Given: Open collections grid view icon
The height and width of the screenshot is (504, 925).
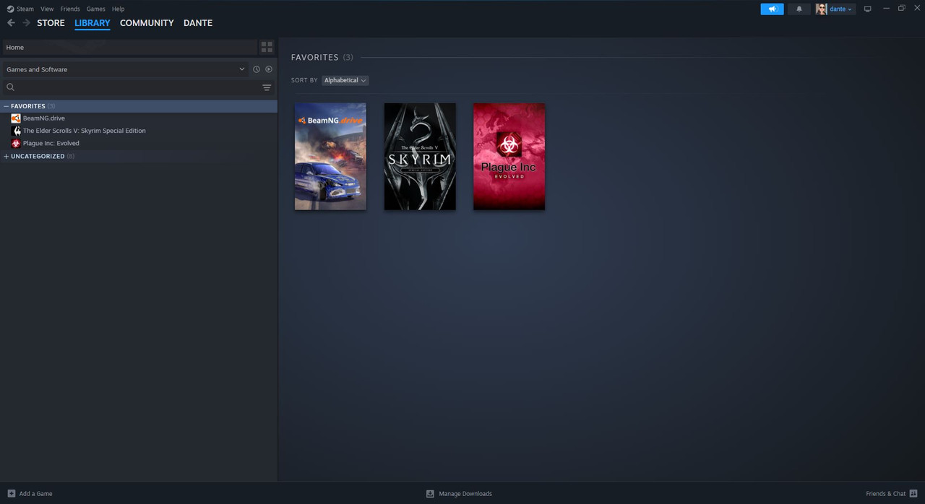Looking at the screenshot, I should click(267, 47).
